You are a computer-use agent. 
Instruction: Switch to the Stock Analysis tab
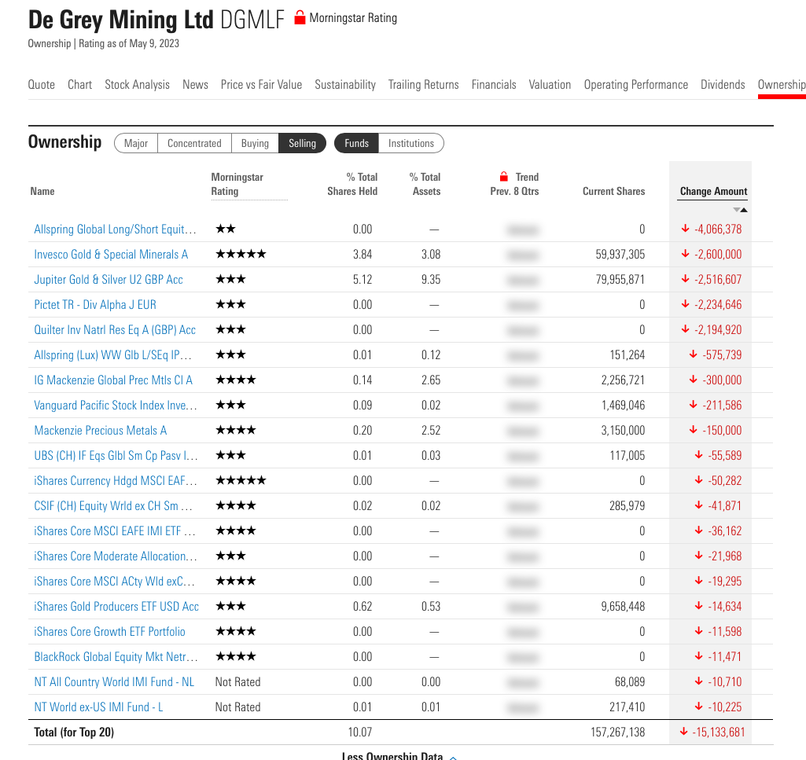click(138, 84)
